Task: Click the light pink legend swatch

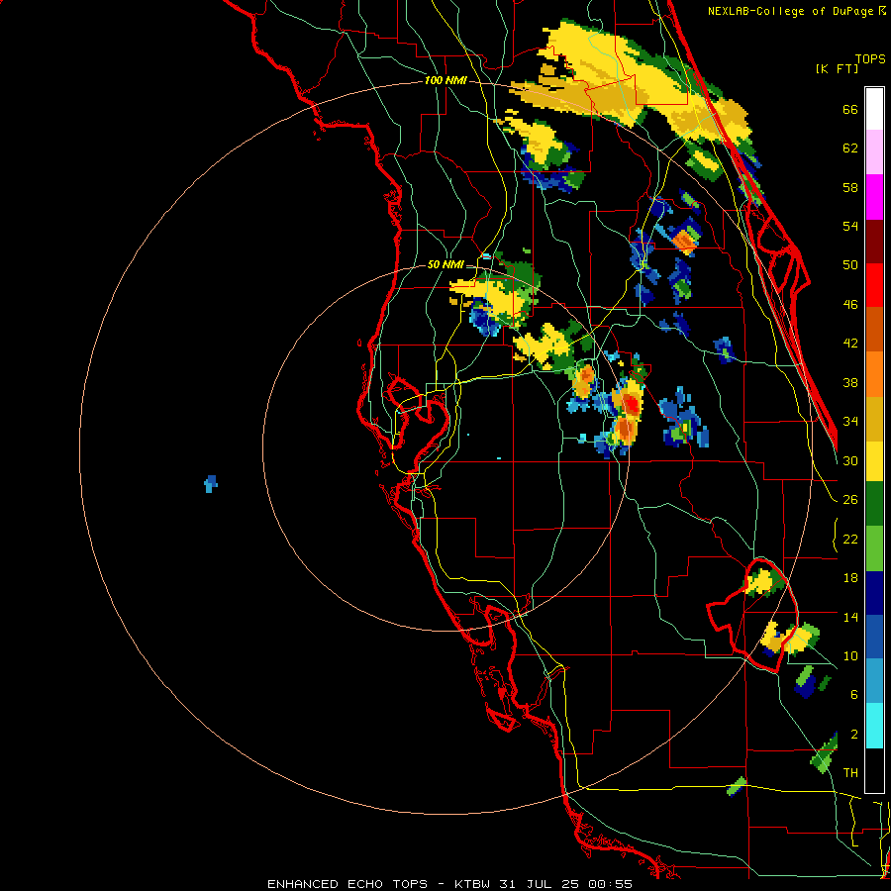Action: click(x=874, y=152)
